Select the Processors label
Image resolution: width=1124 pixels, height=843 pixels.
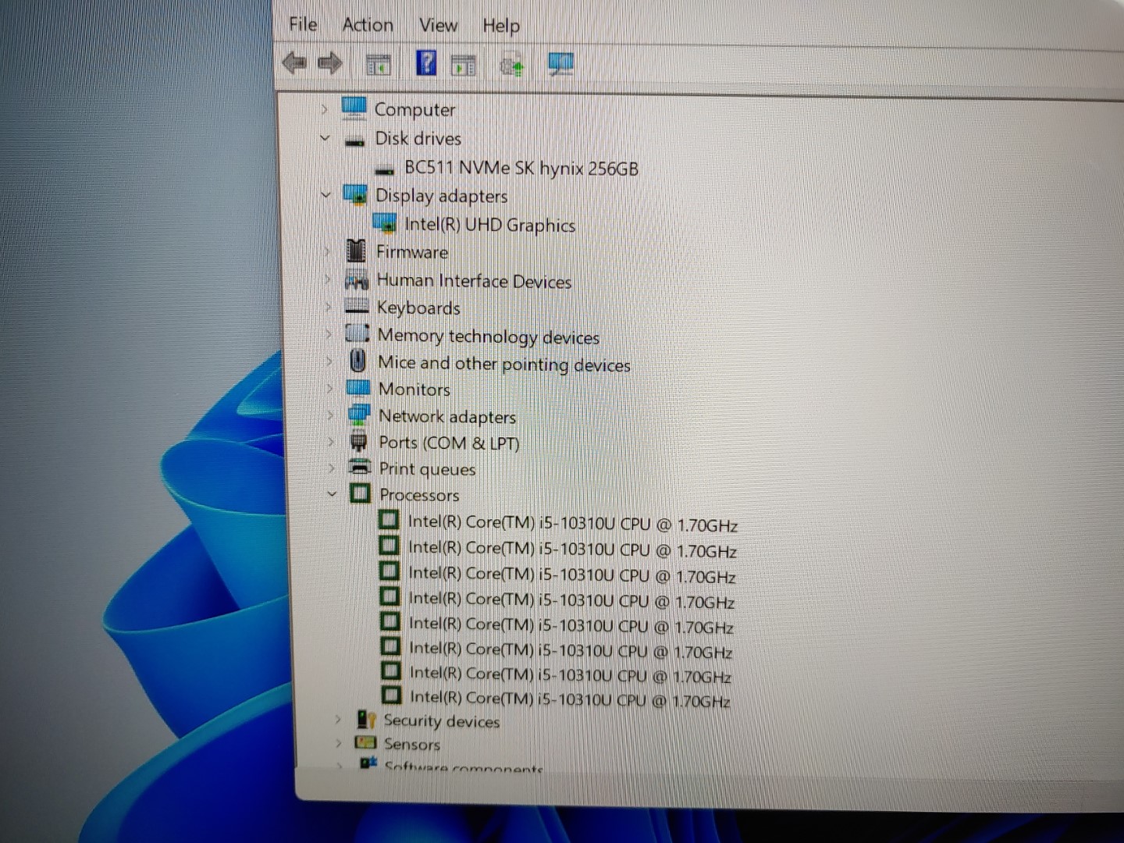[419, 495]
